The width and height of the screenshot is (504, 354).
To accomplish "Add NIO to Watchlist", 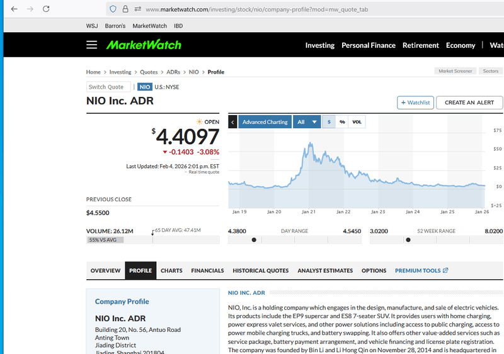I will coord(415,102).
